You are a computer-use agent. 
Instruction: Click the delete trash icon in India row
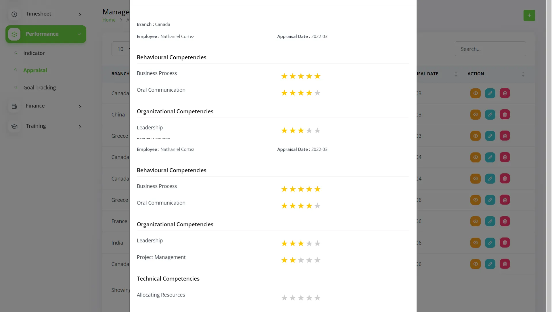tap(505, 243)
